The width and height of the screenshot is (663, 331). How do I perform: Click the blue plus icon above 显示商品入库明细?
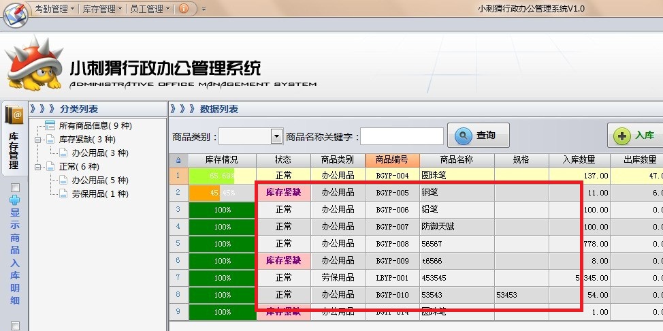click(x=15, y=201)
